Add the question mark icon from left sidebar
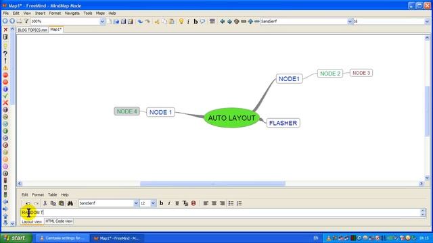The width and height of the screenshot is (433, 243). 5,54
